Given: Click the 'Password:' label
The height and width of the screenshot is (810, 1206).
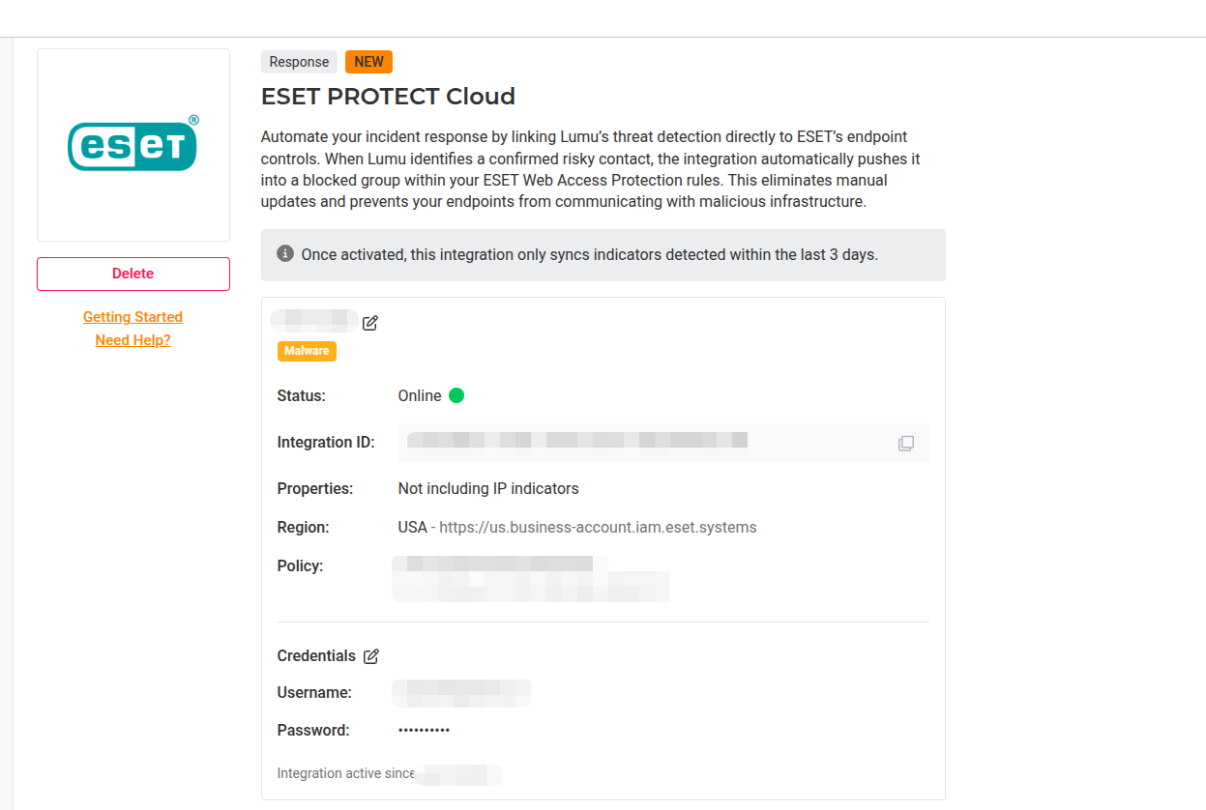Looking at the screenshot, I should (x=313, y=731).
